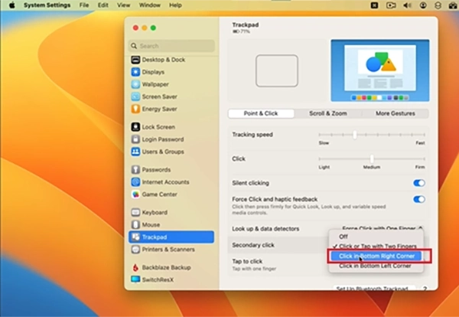Select Internet Accounts icon
Screen dimensions: 459x317
(135, 182)
